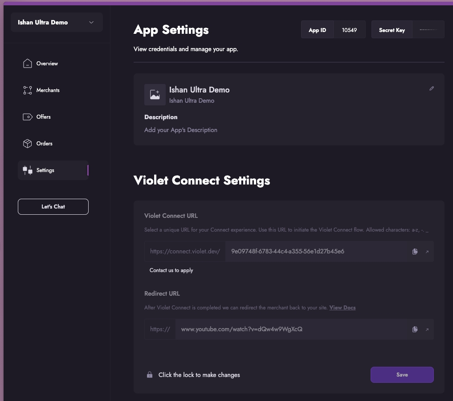This screenshot has width=453, height=401.
Task: Edit app details with the pencil icon
Action: coord(432,88)
